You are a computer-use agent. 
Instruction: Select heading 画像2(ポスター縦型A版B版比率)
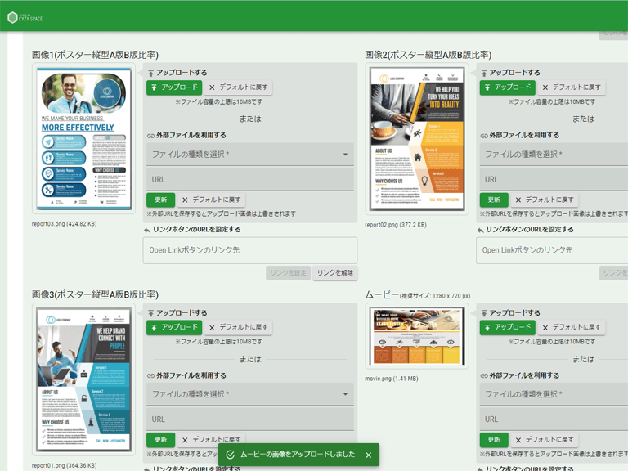[x=428, y=55]
